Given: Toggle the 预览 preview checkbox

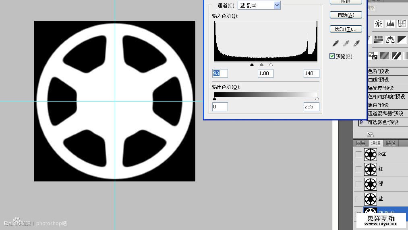Looking at the screenshot, I should [x=332, y=56].
